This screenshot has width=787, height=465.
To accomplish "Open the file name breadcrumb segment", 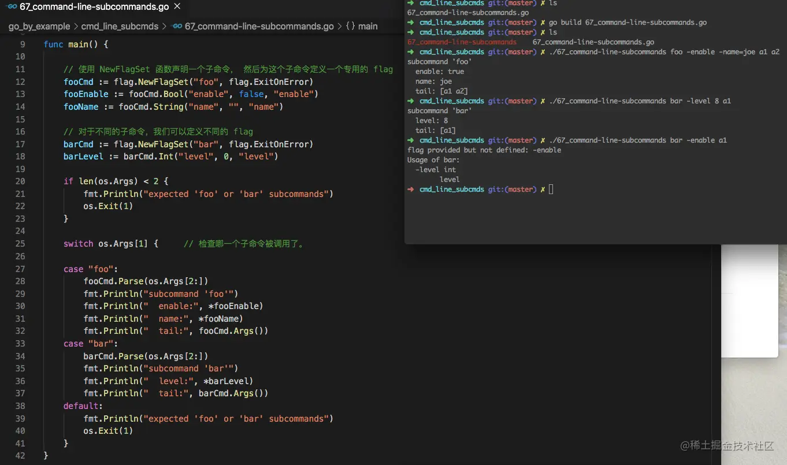I will click(x=259, y=26).
